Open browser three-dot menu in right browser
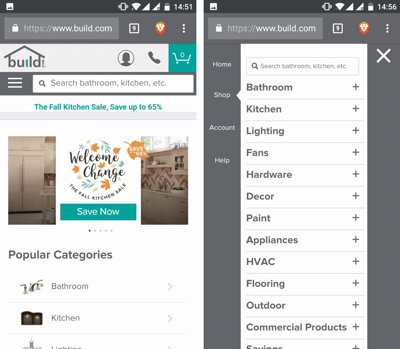400x349 pixels. (x=387, y=28)
